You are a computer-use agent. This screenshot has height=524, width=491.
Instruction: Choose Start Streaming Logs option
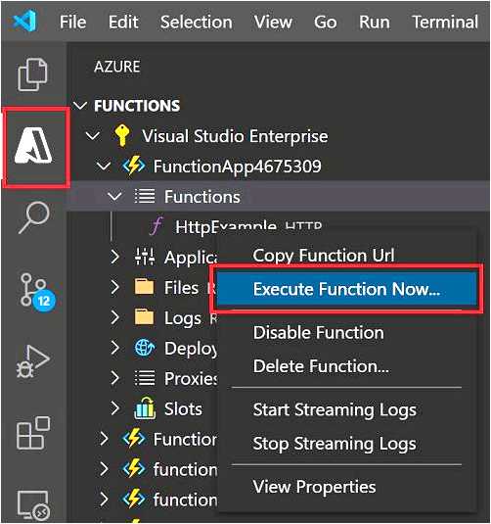[335, 410]
